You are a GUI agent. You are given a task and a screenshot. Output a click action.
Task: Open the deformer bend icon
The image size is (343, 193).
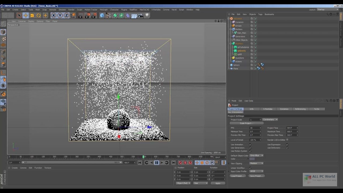128,16
